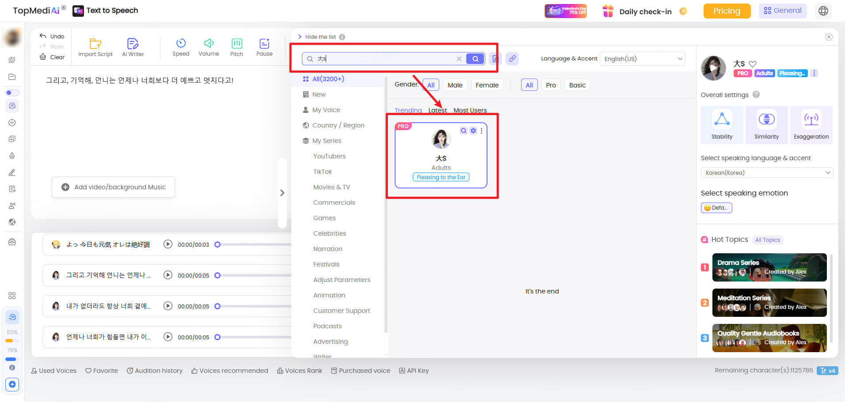Filter voices by Female gender

pyautogui.click(x=487, y=85)
